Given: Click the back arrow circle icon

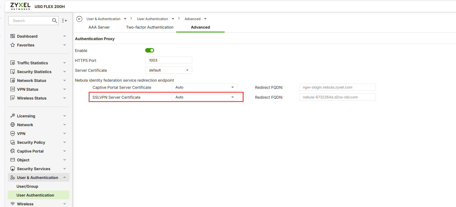Looking at the screenshot, I should 79,19.
